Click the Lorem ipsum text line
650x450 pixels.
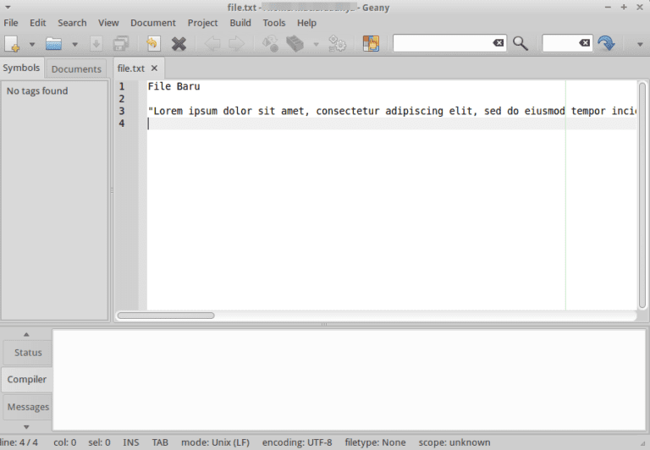click(392, 111)
